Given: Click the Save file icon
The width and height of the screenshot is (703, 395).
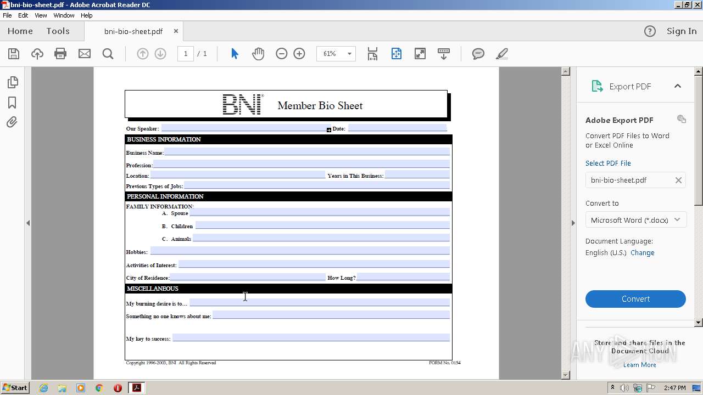Looking at the screenshot, I should 14,54.
